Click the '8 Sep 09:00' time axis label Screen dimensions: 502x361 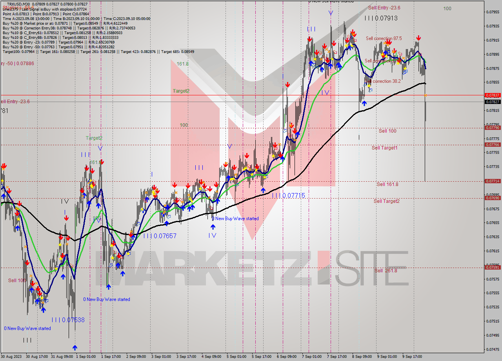[x=362, y=357]
